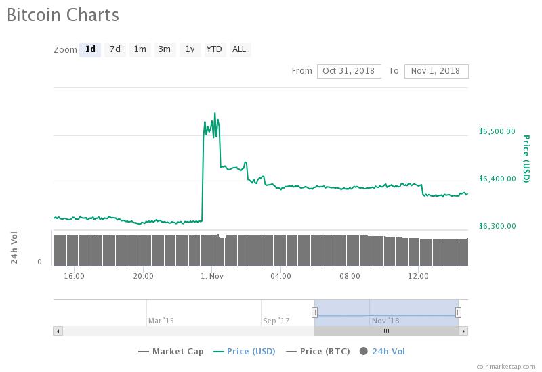Select the 7d zoom range

click(115, 49)
